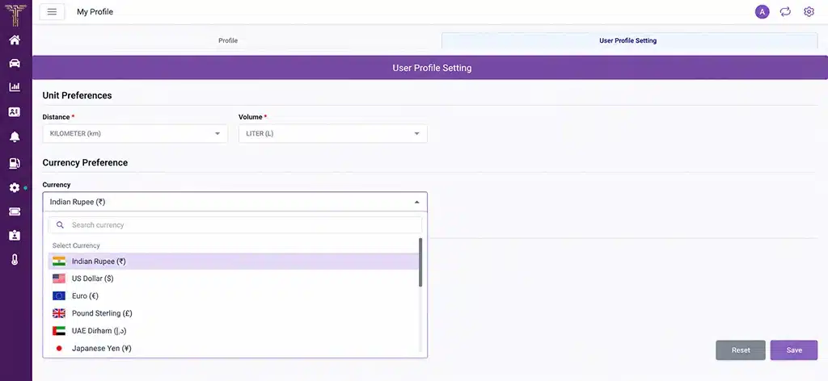Click the European Union flag icon
828x381 pixels.
pyautogui.click(x=59, y=296)
